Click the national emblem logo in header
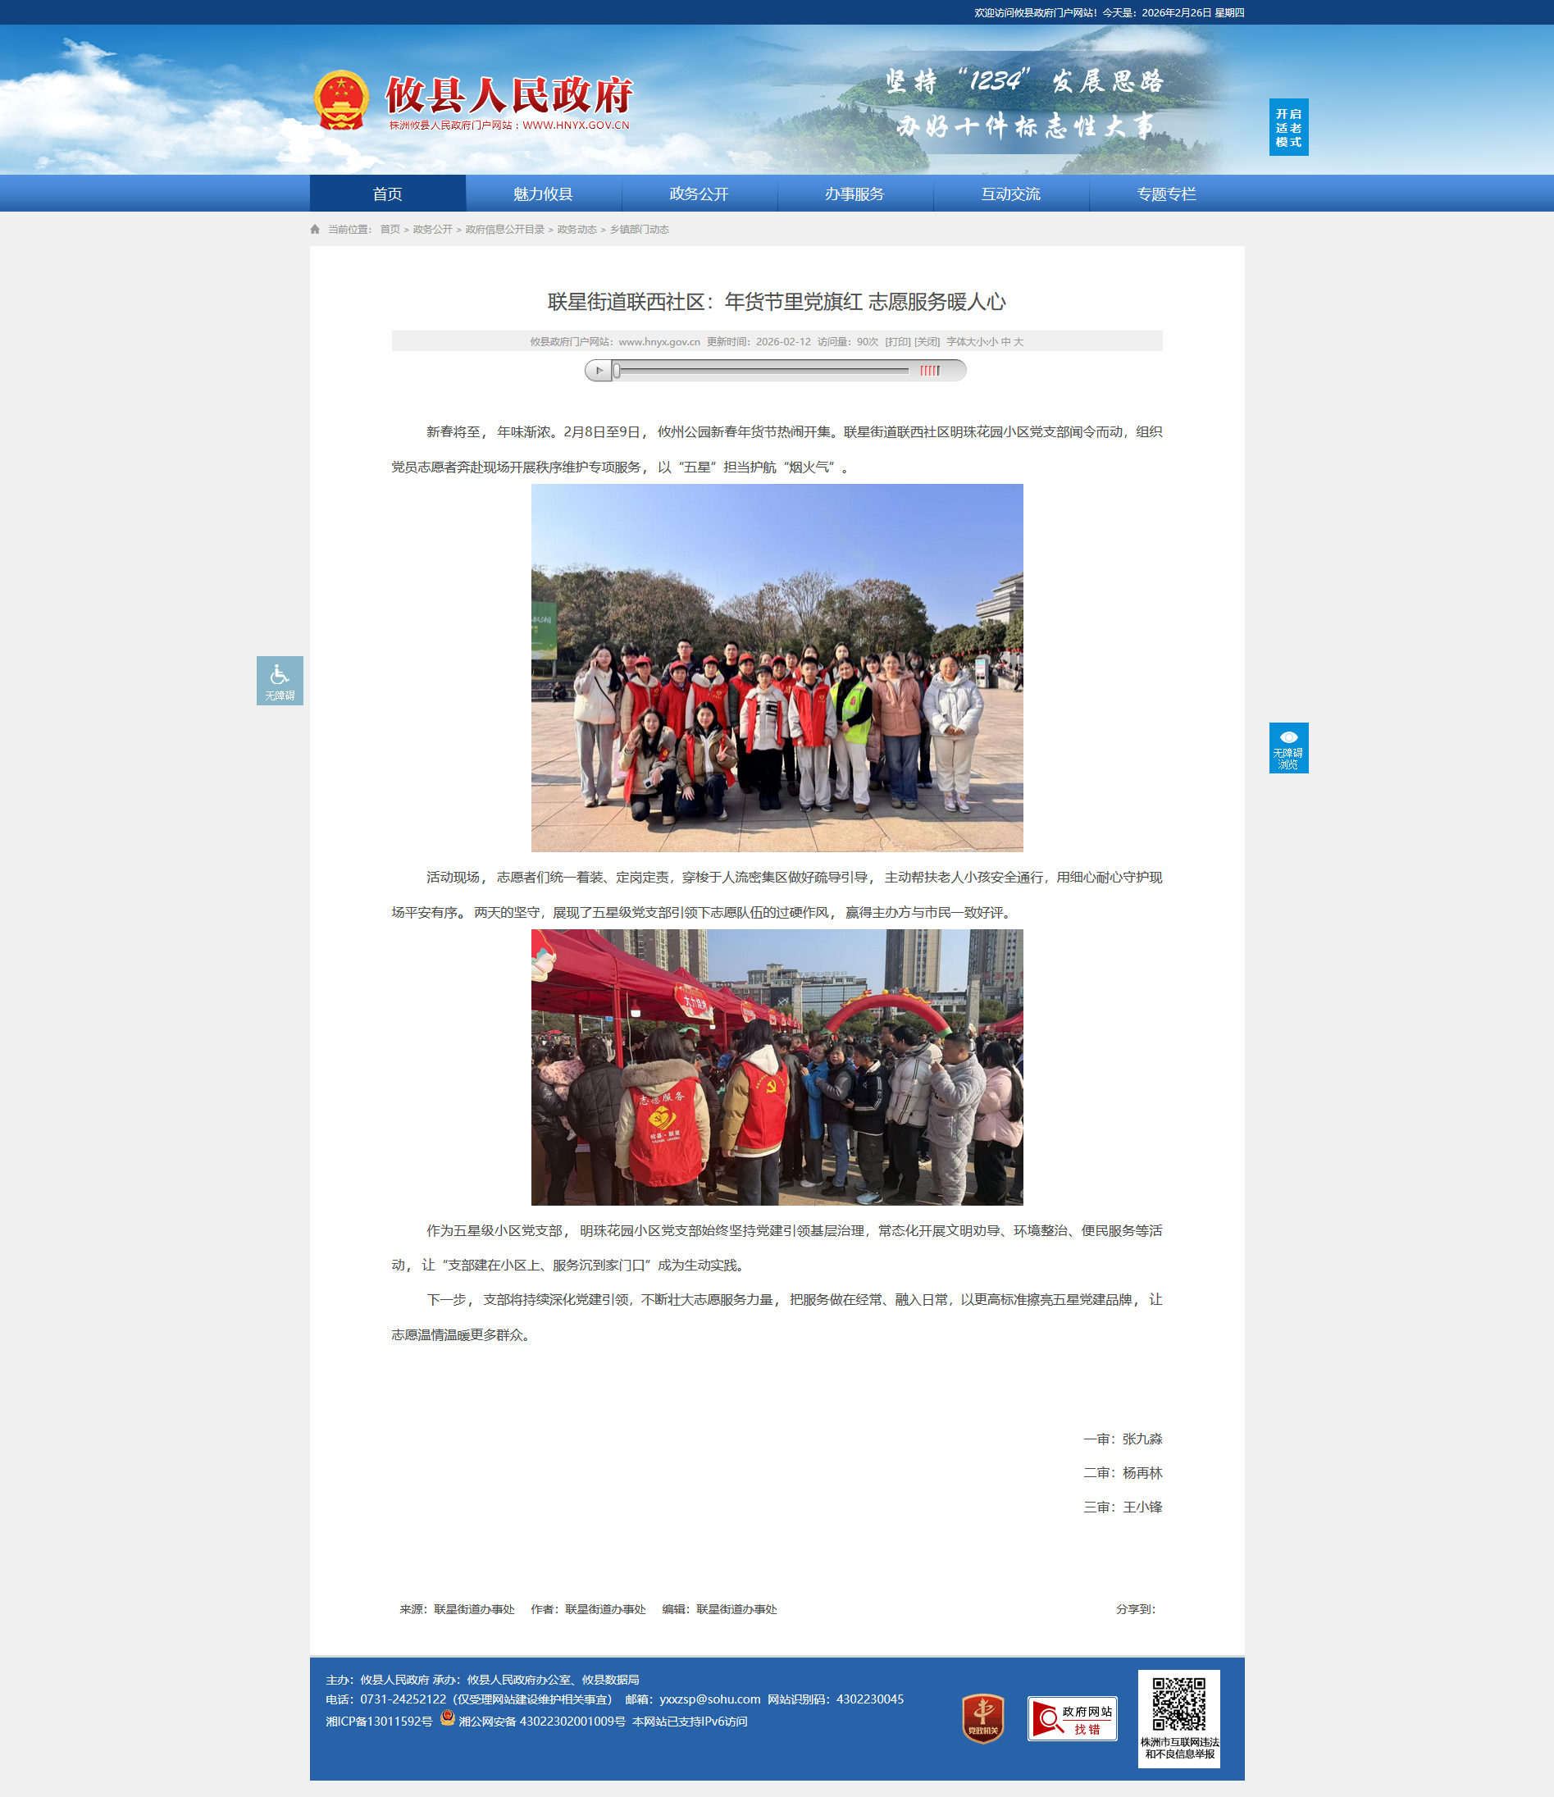The height and width of the screenshot is (1797, 1554). tap(341, 100)
